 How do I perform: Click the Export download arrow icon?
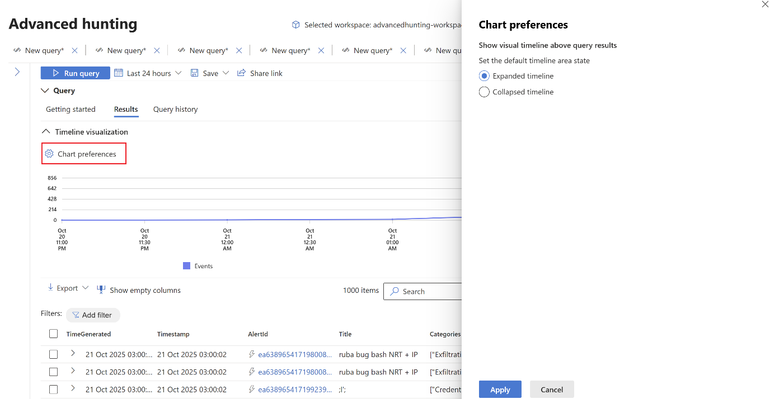click(50, 288)
